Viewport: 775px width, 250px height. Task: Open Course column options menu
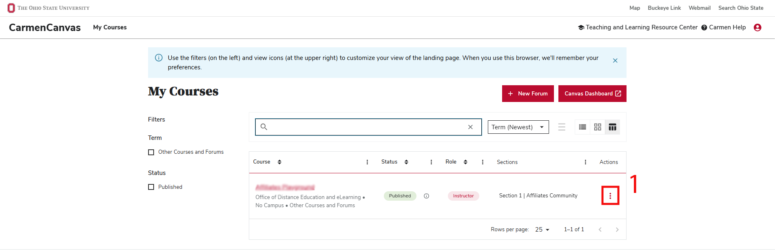coord(367,162)
